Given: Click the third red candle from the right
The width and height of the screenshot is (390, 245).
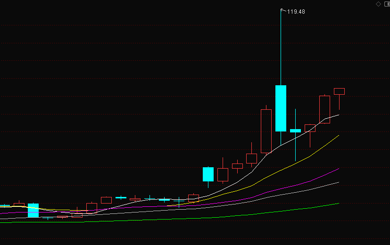Looking at the screenshot, I should pyautogui.click(x=310, y=128).
